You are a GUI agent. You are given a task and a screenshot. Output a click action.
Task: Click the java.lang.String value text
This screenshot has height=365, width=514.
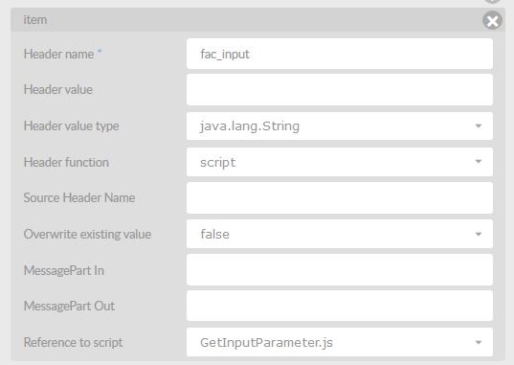coord(250,126)
